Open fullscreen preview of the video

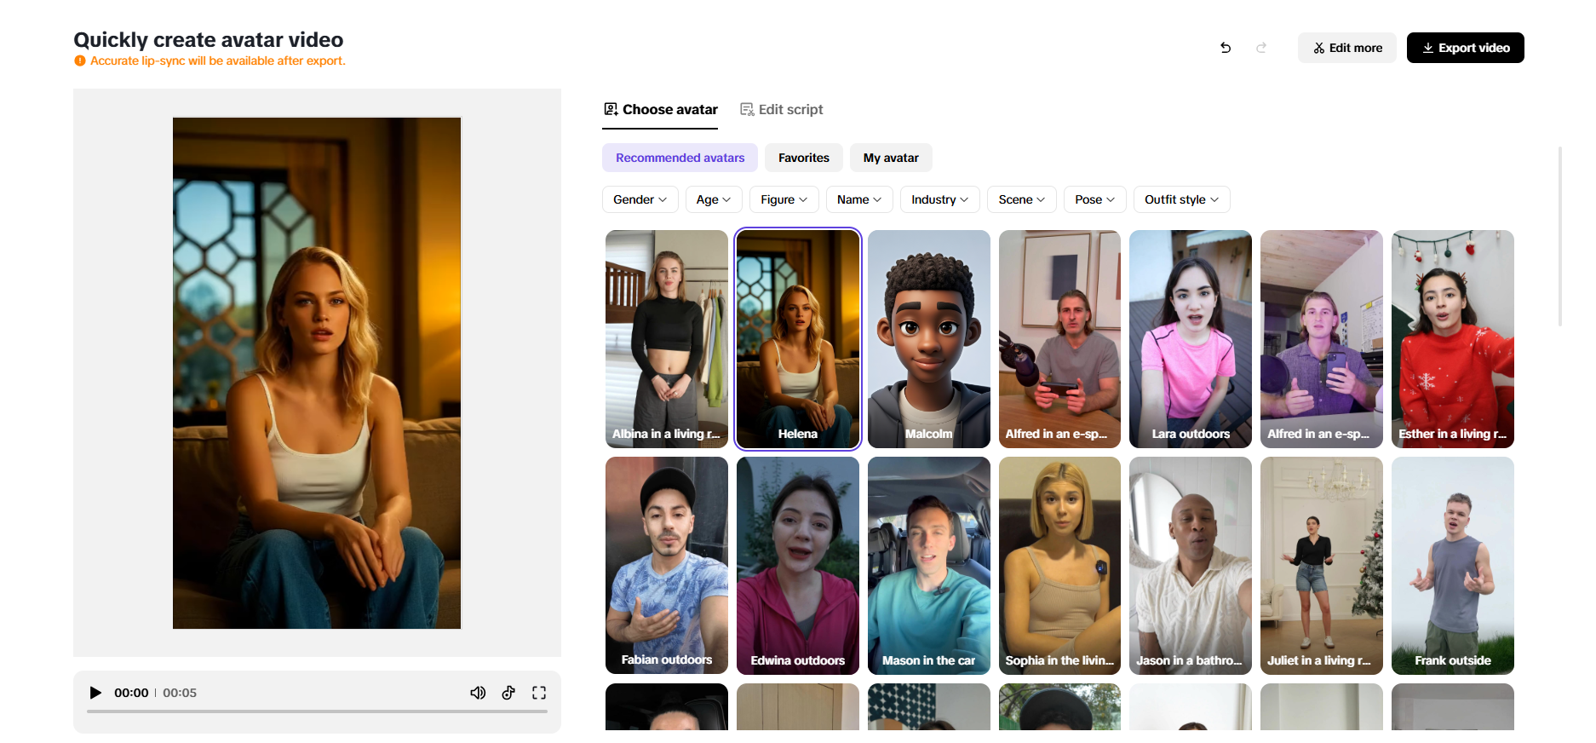pyautogui.click(x=539, y=693)
